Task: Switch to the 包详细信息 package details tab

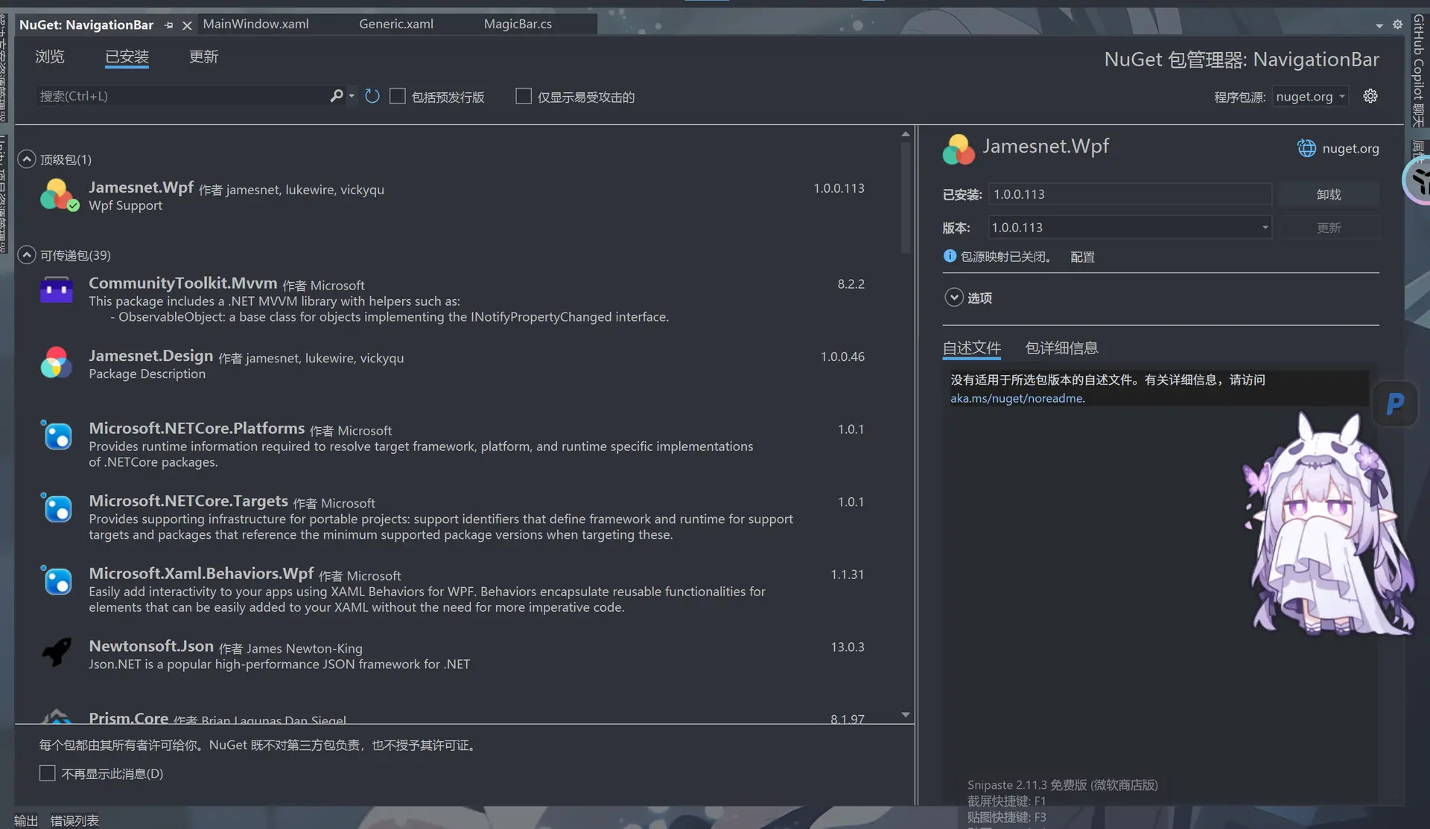Action: coord(1061,348)
